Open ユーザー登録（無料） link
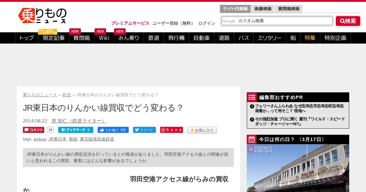The height and width of the screenshot is (192, 366). (x=174, y=23)
